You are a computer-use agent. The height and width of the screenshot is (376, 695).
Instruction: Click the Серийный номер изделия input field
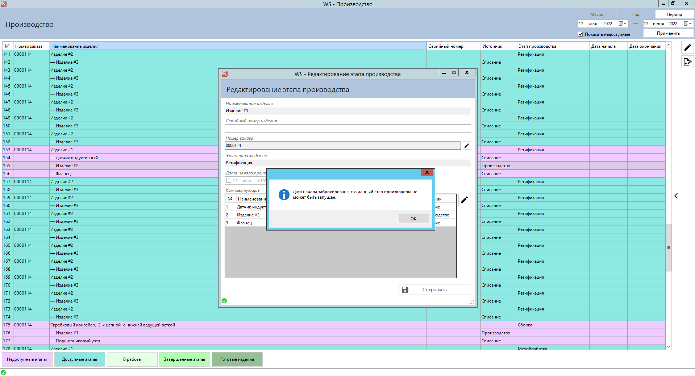347,128
